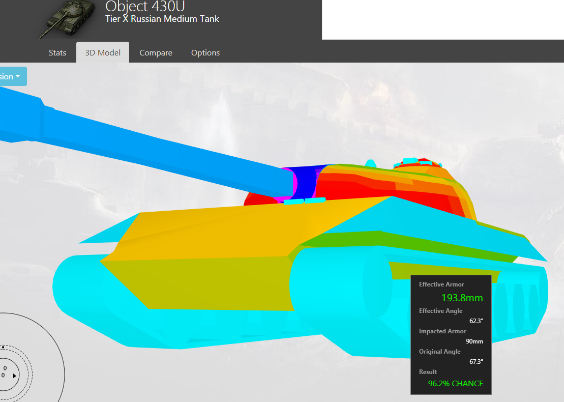Click the Object 430U title text
The image size is (564, 402).
pyautogui.click(x=145, y=7)
